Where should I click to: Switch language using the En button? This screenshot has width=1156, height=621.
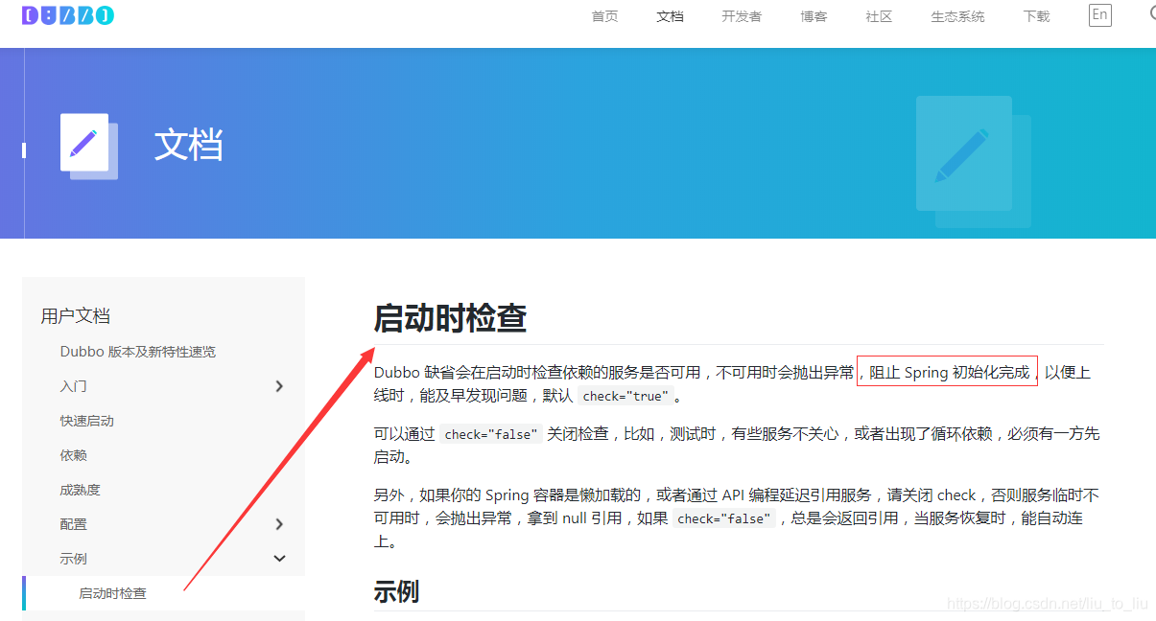(x=1099, y=15)
